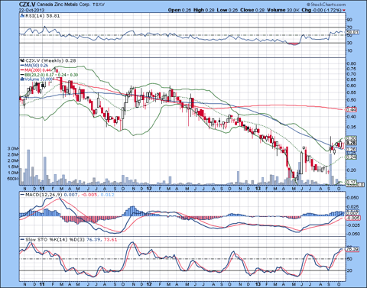This screenshot has width=367, height=288.
Task: Click the Low 0.26 value in header
Action: (227, 10)
